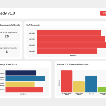Click Scale Score label under ELA Diagnostic
This screenshot has height=106, width=106.
73,55
